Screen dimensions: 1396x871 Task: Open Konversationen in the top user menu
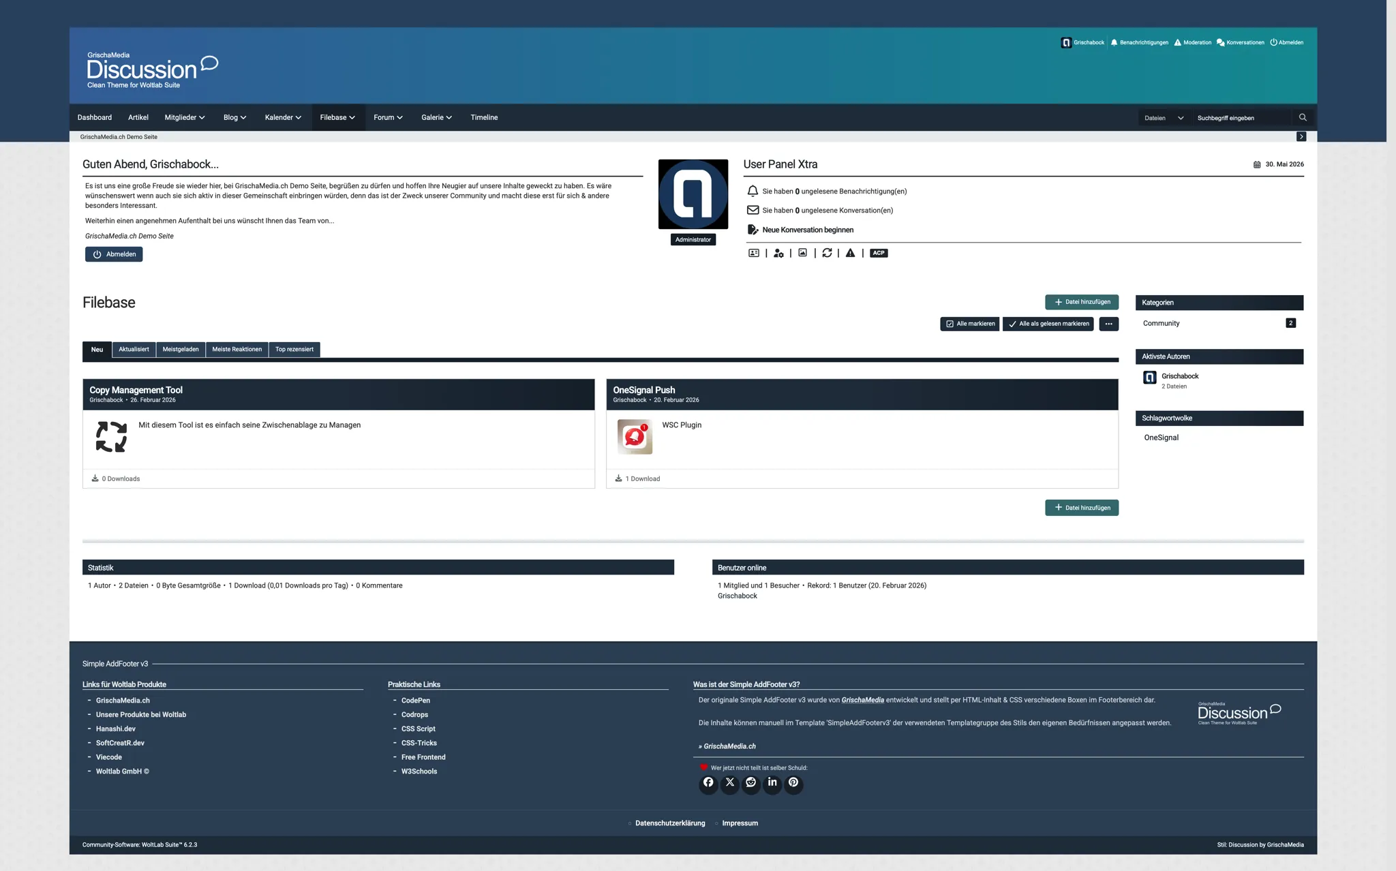(1241, 42)
